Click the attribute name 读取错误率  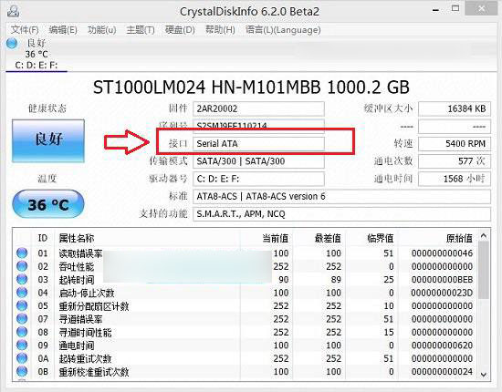coord(80,253)
